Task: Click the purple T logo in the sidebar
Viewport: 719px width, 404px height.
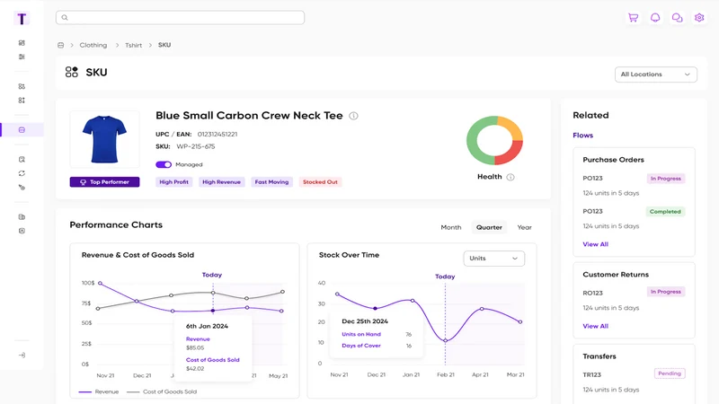Action: pyautogui.click(x=22, y=19)
